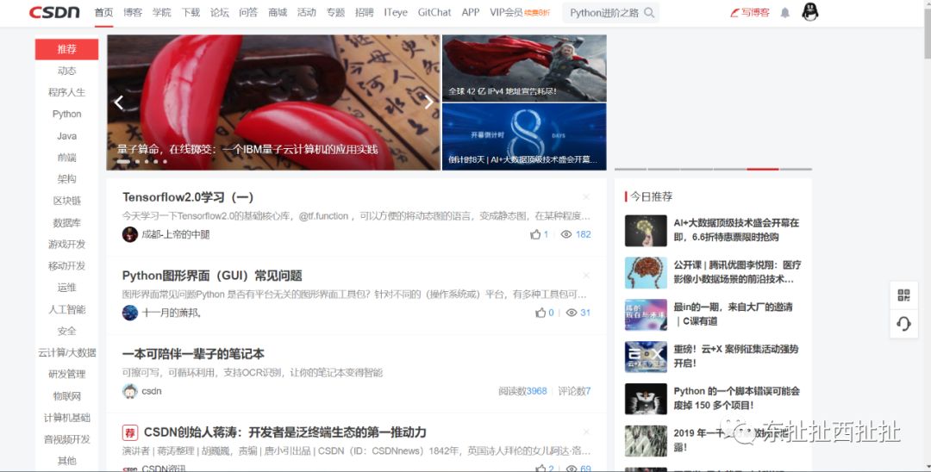Click the 写博客 write blog button

click(749, 12)
